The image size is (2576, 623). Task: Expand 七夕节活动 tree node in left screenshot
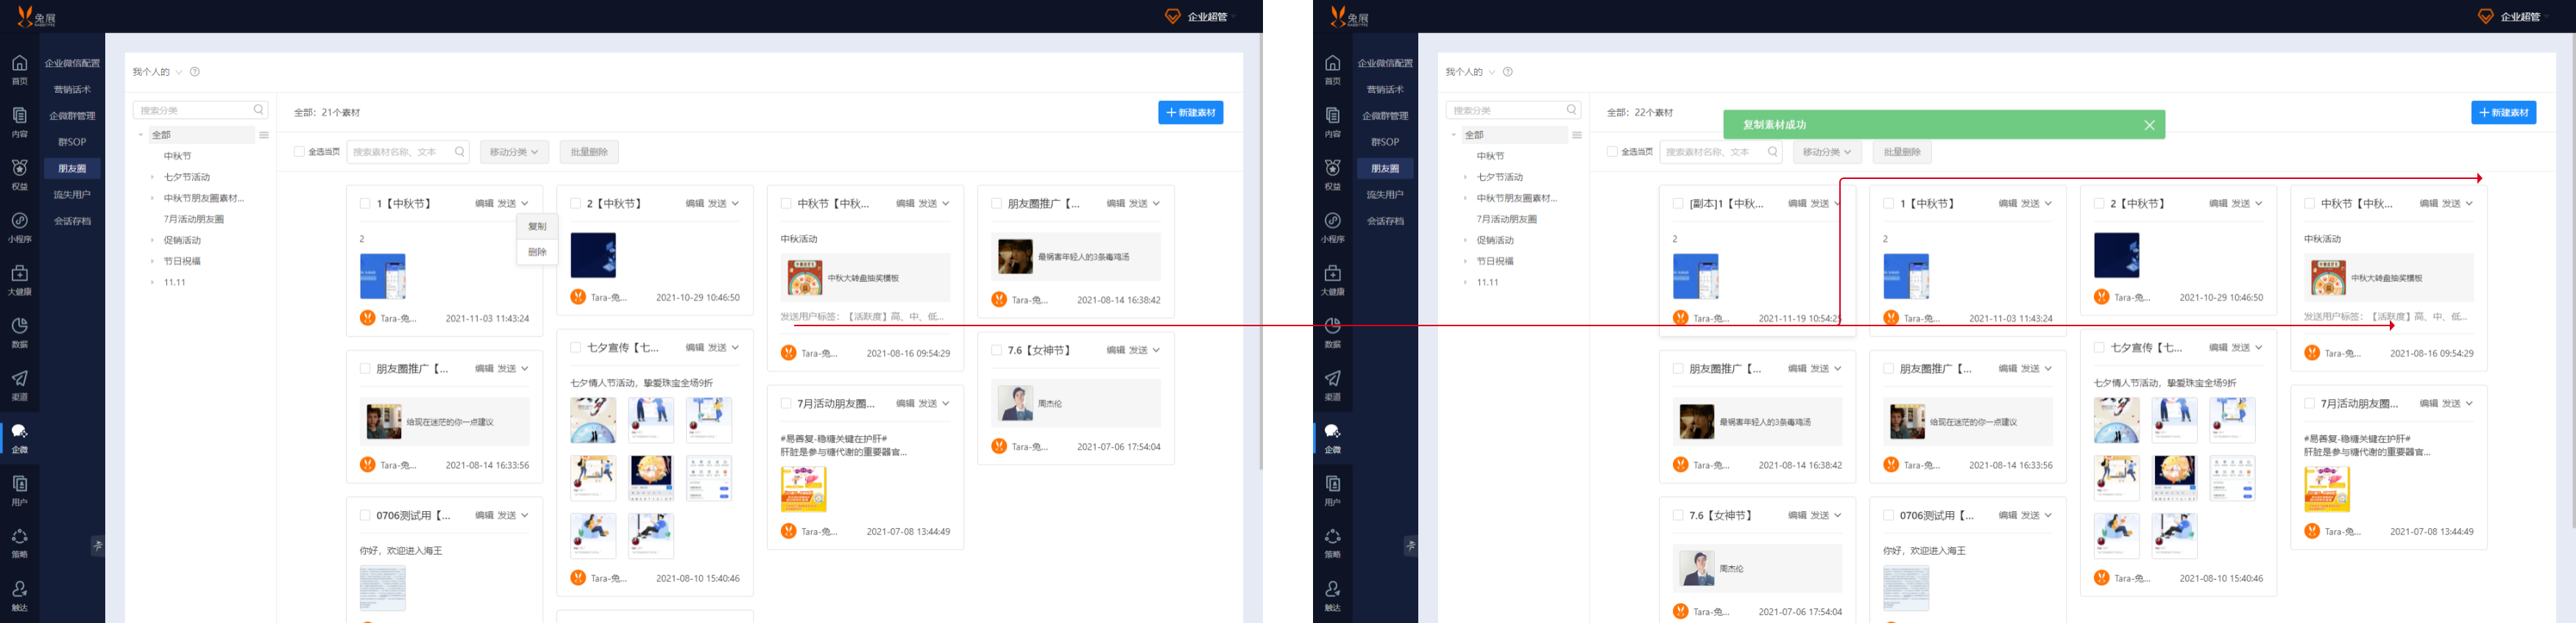point(152,177)
